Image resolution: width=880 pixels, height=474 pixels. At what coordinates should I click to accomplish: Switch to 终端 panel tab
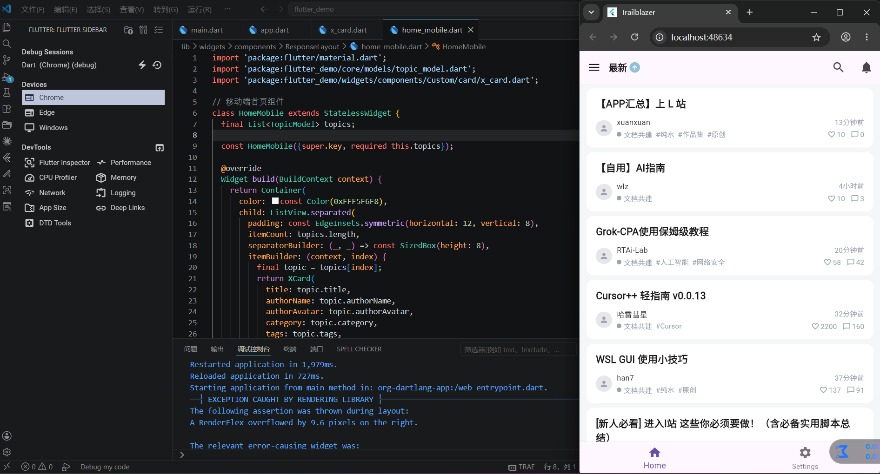point(290,349)
